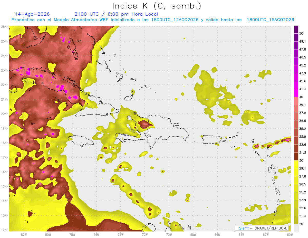Click latitude label 20N
308x238 pixels.
tap(4, 114)
